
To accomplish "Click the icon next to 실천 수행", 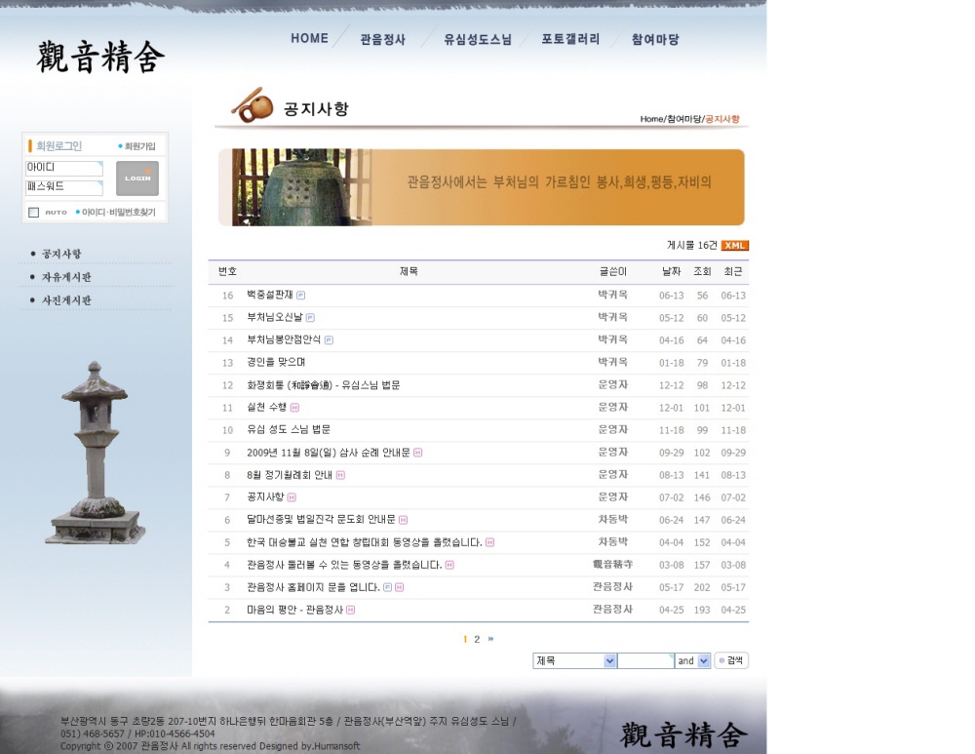I will click(294, 408).
